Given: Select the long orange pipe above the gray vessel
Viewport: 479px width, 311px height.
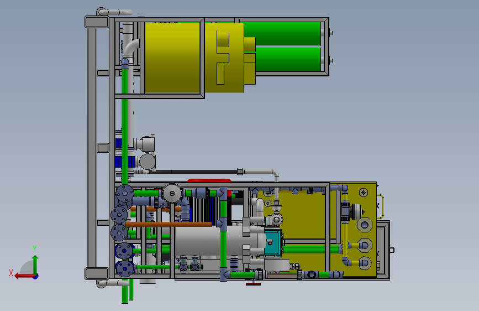Looking at the screenshot, I should pos(169,224).
